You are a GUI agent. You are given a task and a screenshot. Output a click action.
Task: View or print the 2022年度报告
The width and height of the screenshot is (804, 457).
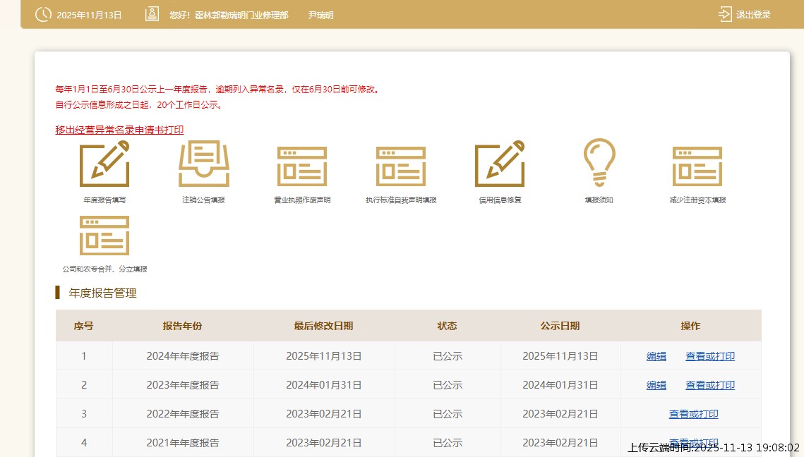(694, 414)
